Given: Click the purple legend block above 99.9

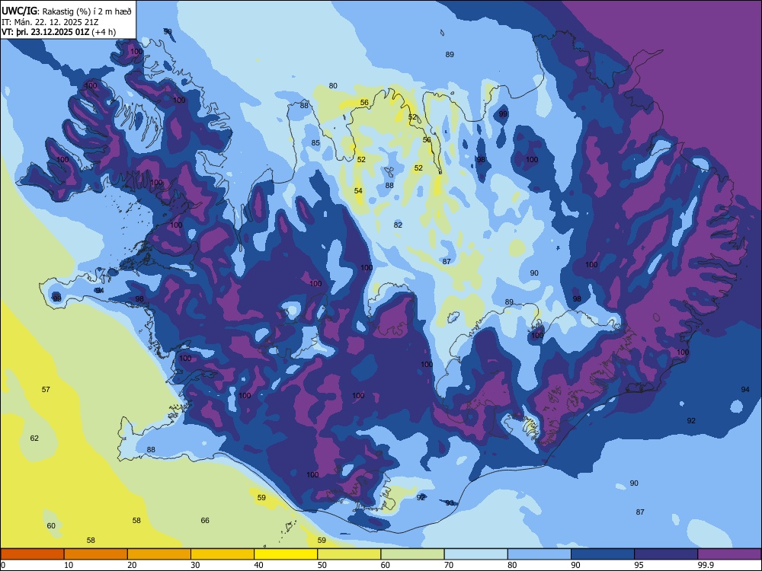Looking at the screenshot, I should pos(729,554).
